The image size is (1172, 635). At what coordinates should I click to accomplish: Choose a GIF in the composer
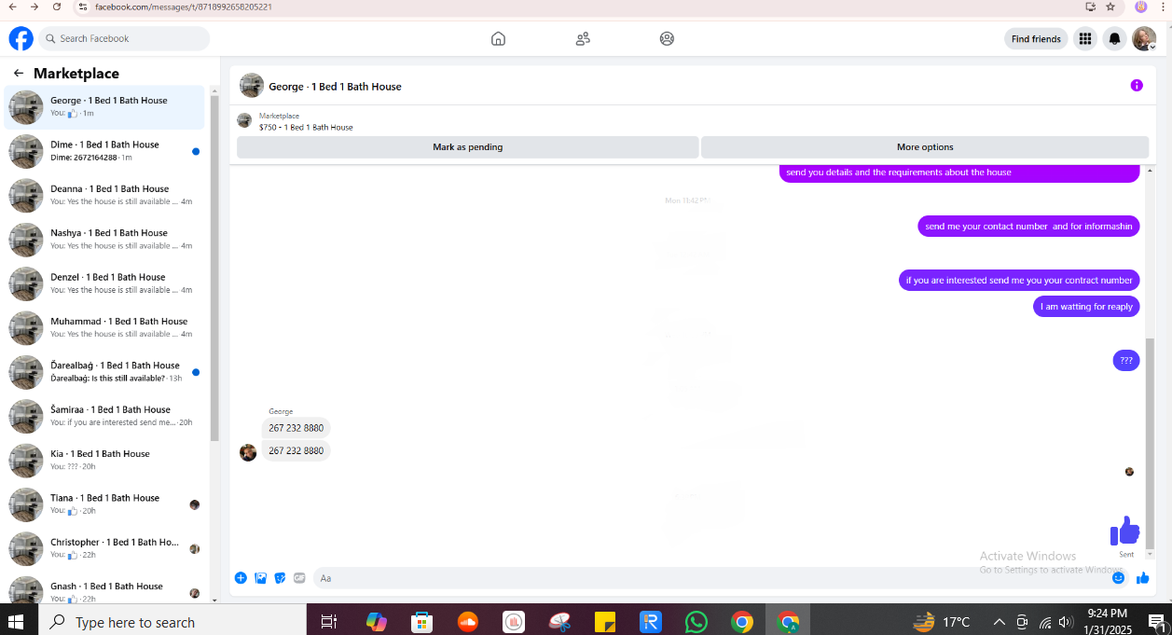tap(299, 578)
